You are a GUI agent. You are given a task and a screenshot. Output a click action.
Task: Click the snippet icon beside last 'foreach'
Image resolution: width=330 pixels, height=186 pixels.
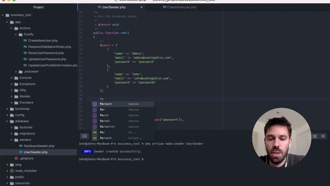tap(95, 138)
